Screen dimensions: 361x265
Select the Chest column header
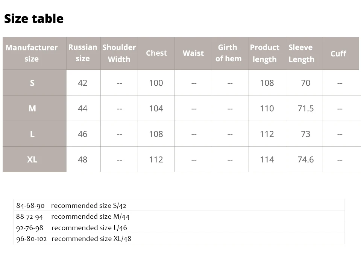click(156, 53)
